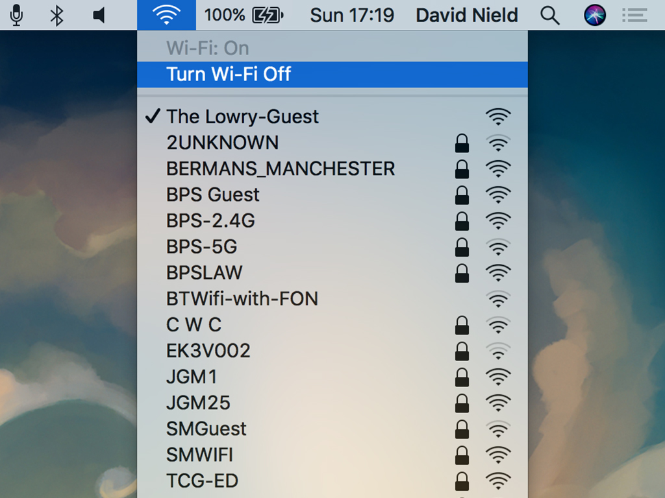Join the SMWIFI network
Screen dimensions: 665x498
pyautogui.click(x=332, y=455)
